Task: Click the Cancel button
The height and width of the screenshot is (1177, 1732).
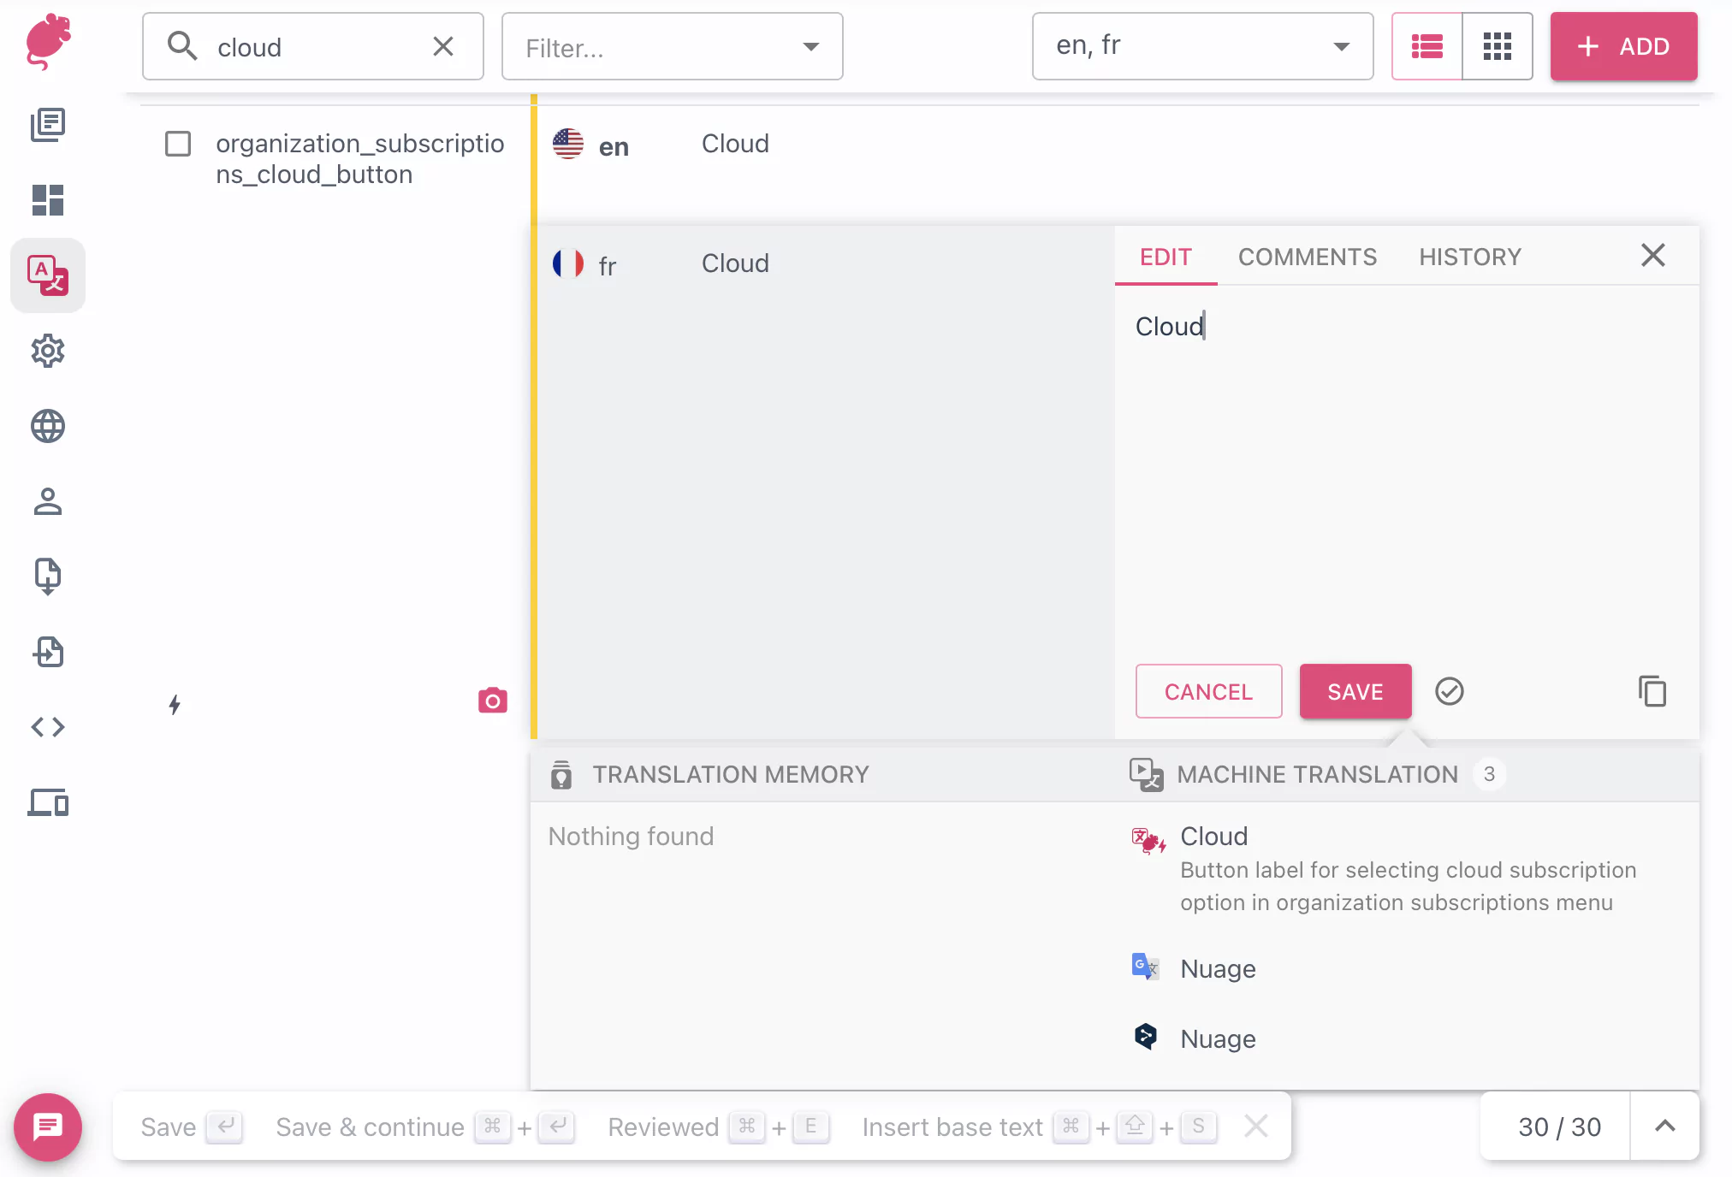Action: (1207, 691)
